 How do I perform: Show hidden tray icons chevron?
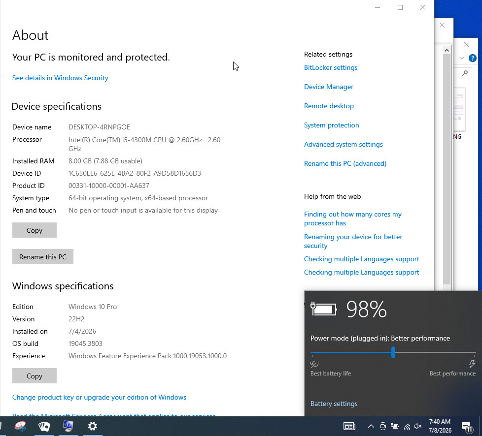371,426
